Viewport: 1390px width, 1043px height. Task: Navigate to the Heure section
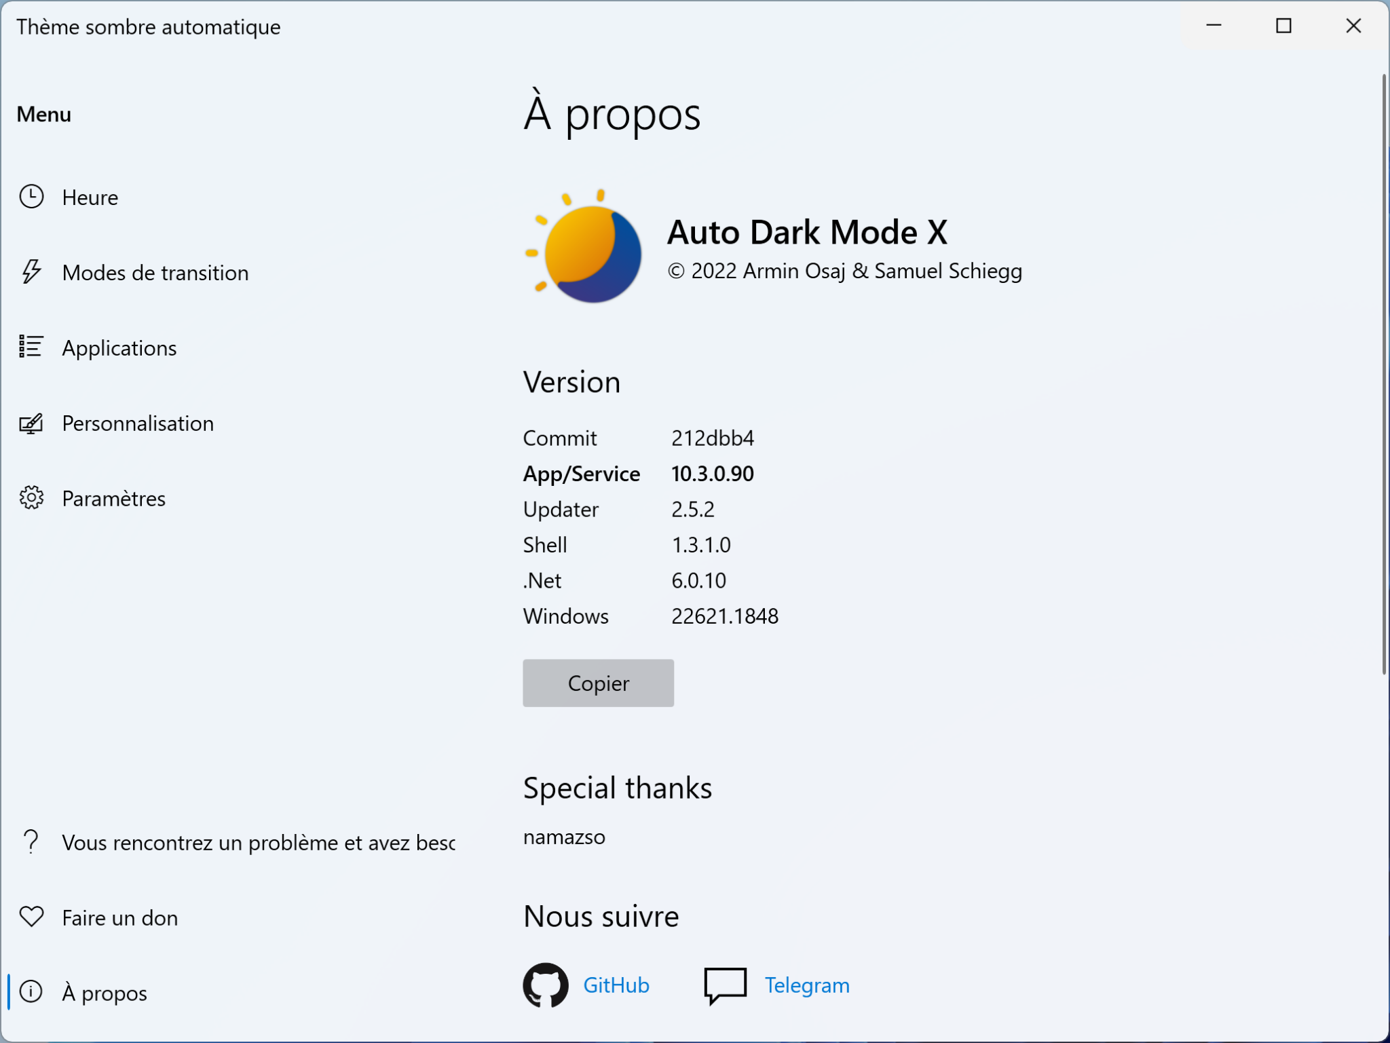90,197
